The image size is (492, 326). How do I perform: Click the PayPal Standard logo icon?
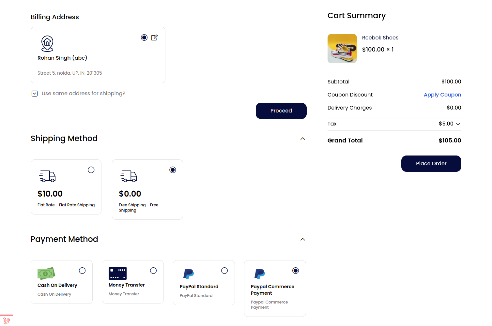[x=189, y=274]
